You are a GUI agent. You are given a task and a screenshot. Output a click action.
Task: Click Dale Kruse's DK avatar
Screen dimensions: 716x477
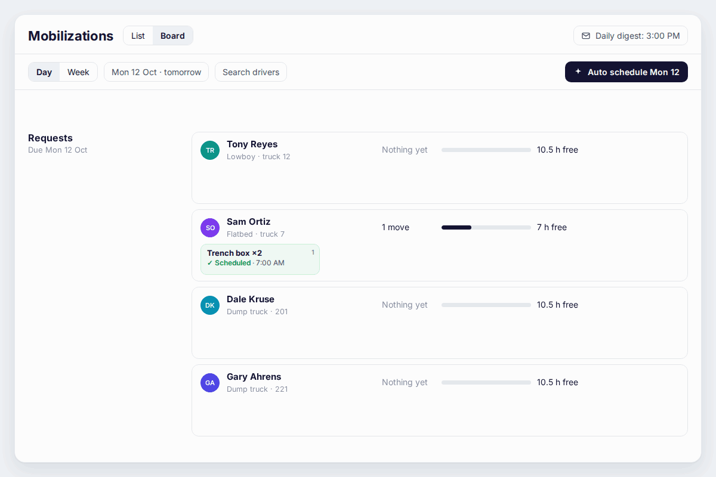(x=210, y=305)
